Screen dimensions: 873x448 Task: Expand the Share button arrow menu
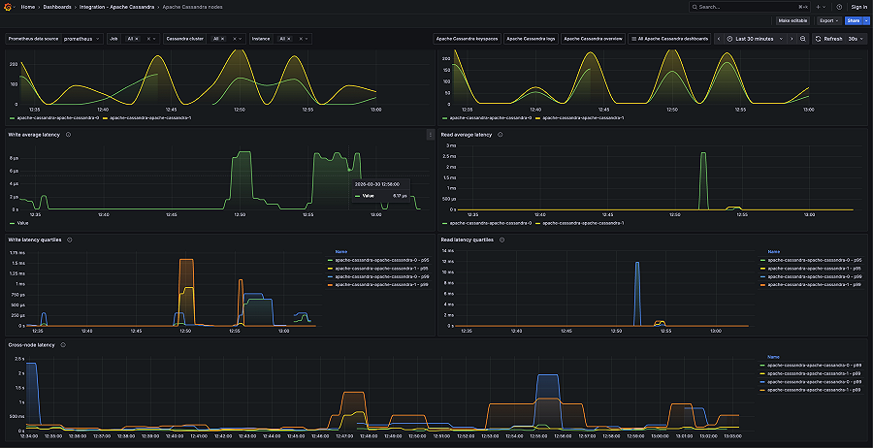coord(866,20)
